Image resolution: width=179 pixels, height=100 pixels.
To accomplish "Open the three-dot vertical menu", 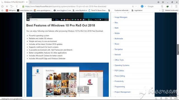I will click(x=172, y=6).
